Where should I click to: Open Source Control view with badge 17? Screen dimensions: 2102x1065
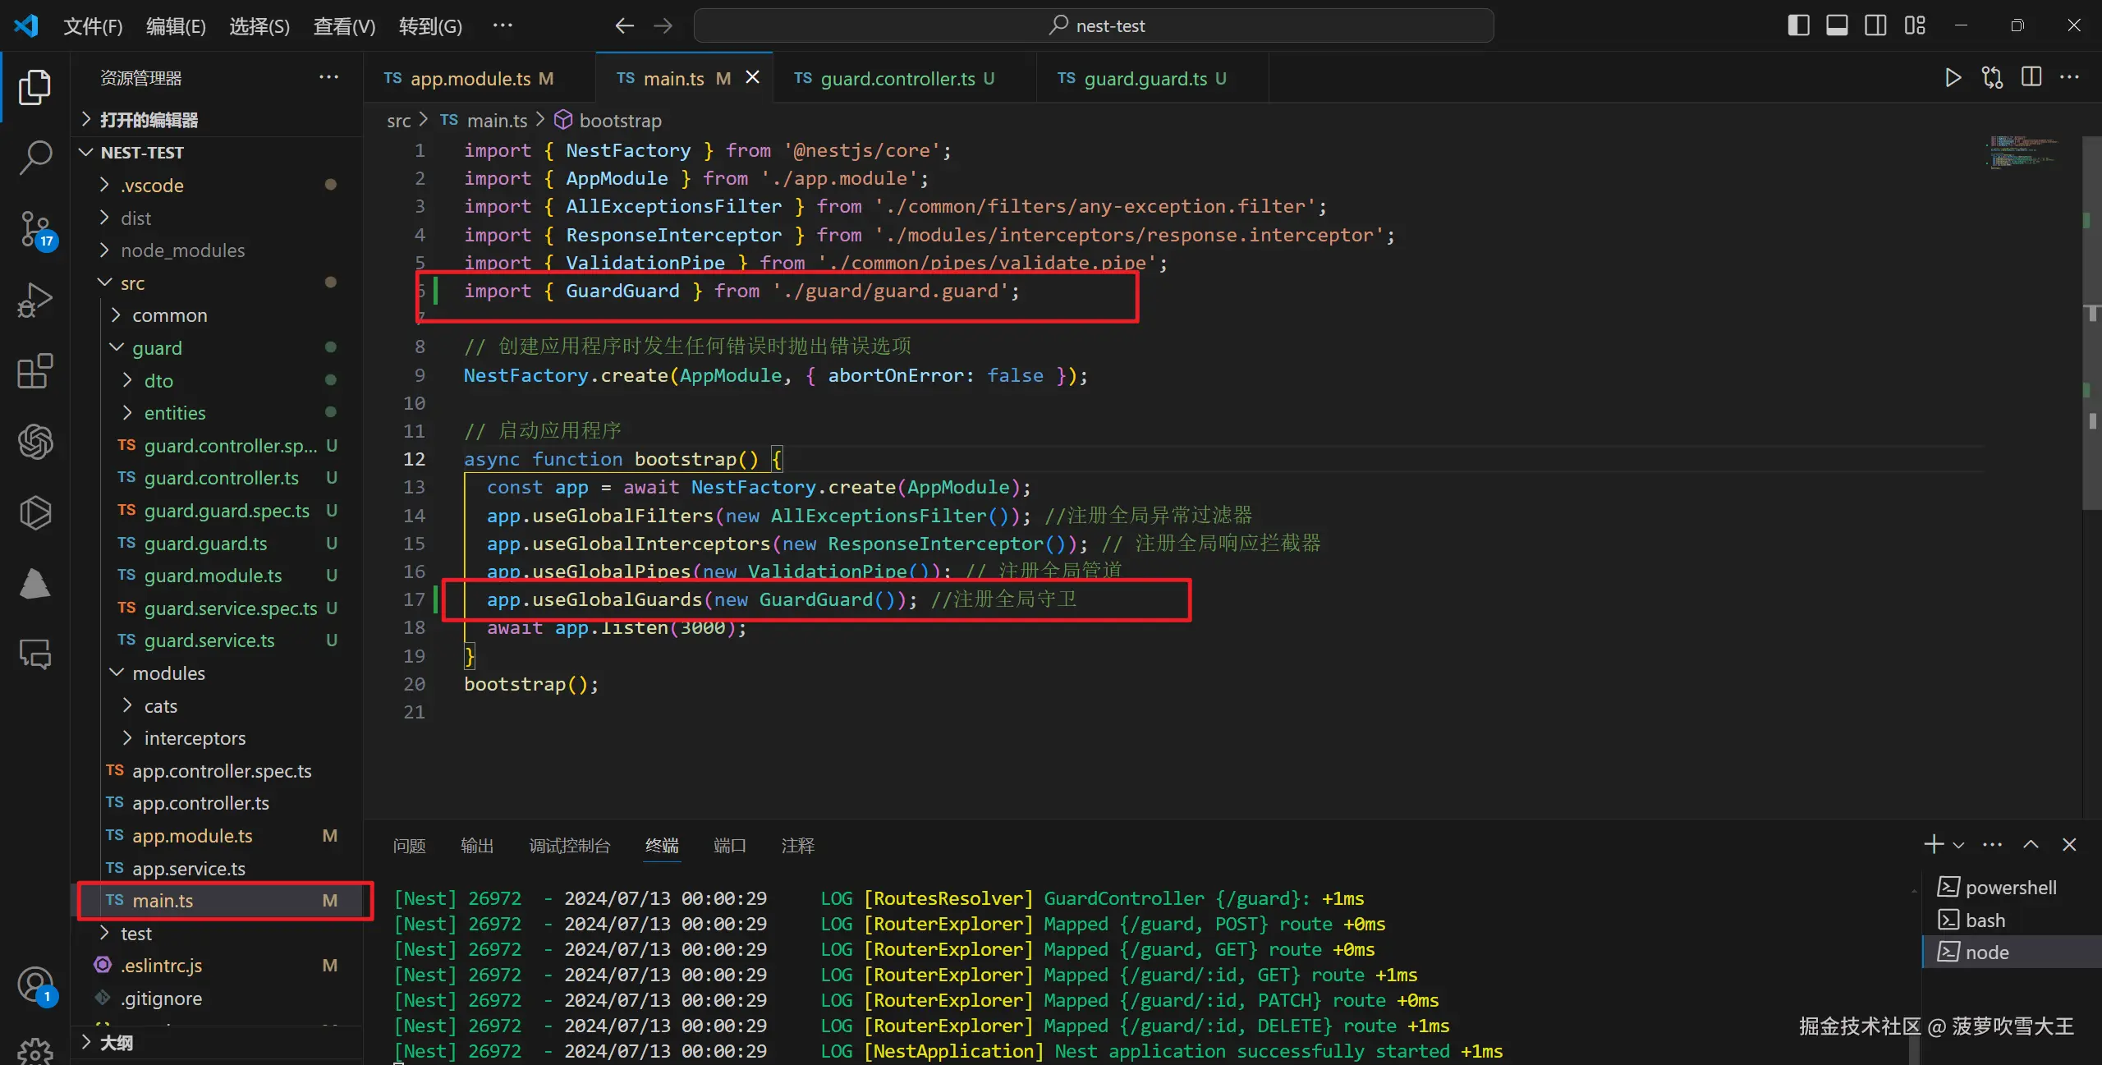point(35,228)
